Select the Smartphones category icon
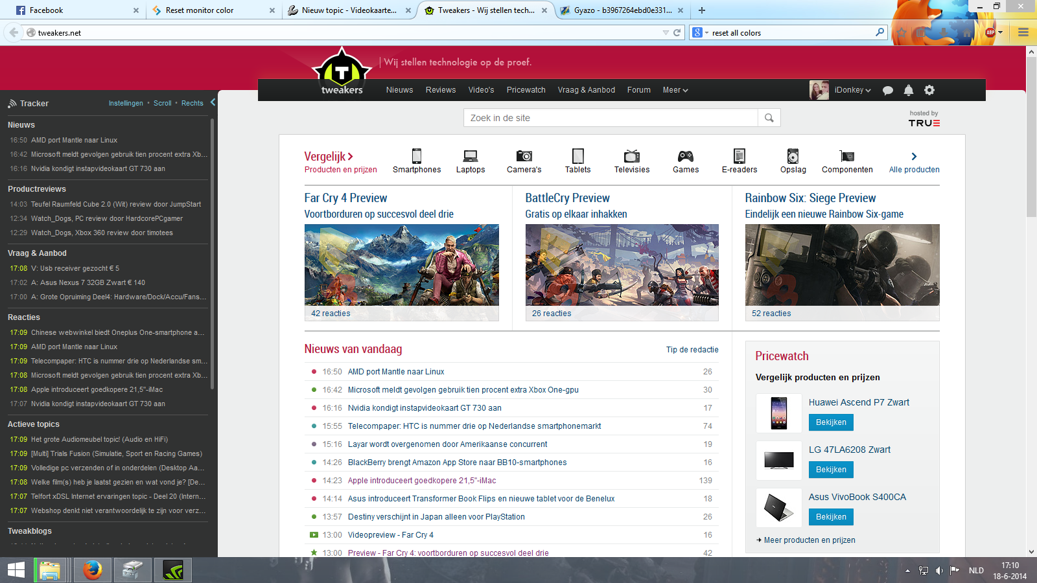Viewport: 1037px width, 583px height. point(417,156)
